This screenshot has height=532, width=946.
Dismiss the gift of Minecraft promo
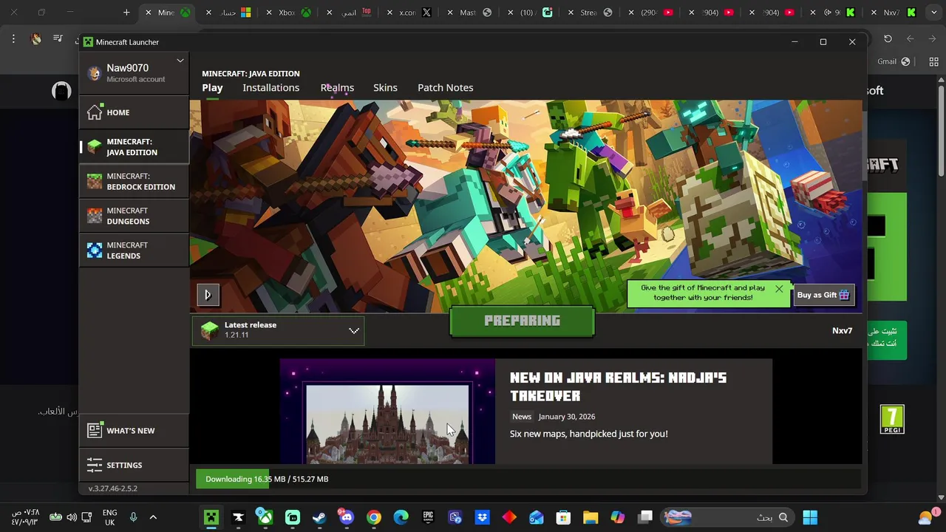tap(778, 289)
